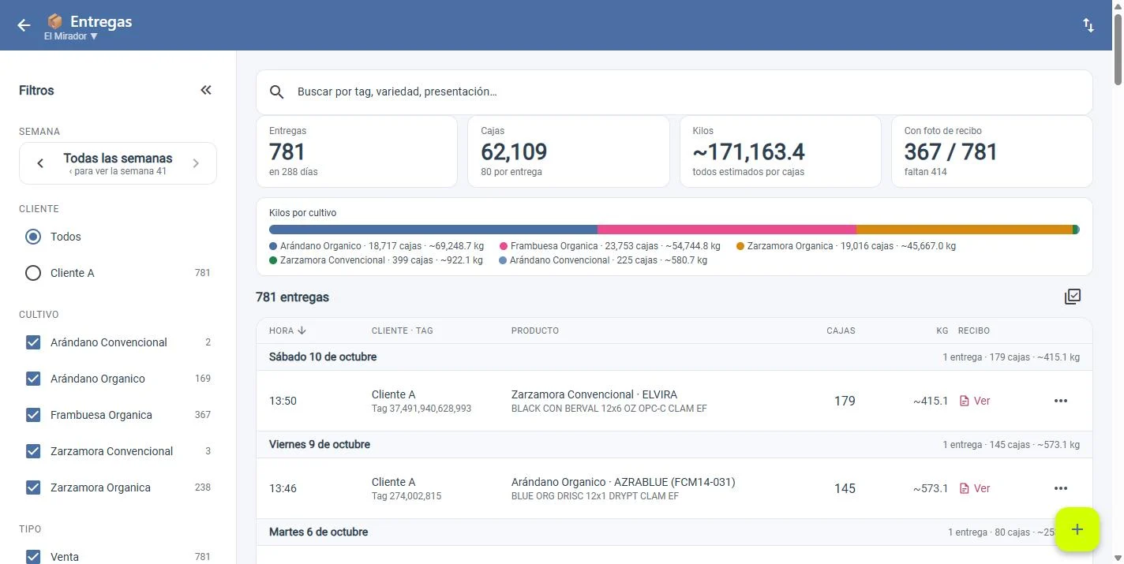The image size is (1124, 564).
Task: Click the search magnifier icon
Action: (x=277, y=92)
